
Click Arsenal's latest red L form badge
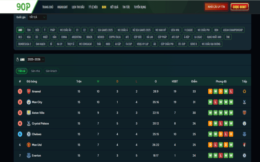coord(231,91)
